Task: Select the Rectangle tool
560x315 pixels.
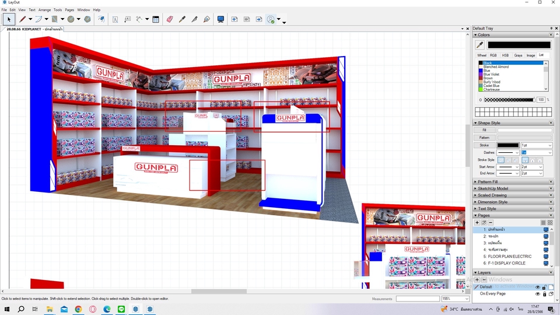Action: point(55,19)
